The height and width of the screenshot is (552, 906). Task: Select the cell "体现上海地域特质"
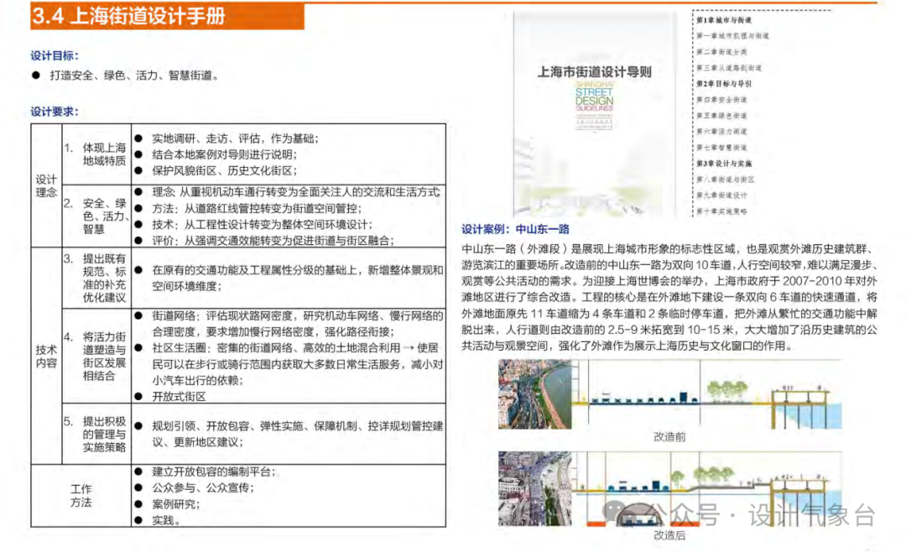pyautogui.click(x=104, y=154)
